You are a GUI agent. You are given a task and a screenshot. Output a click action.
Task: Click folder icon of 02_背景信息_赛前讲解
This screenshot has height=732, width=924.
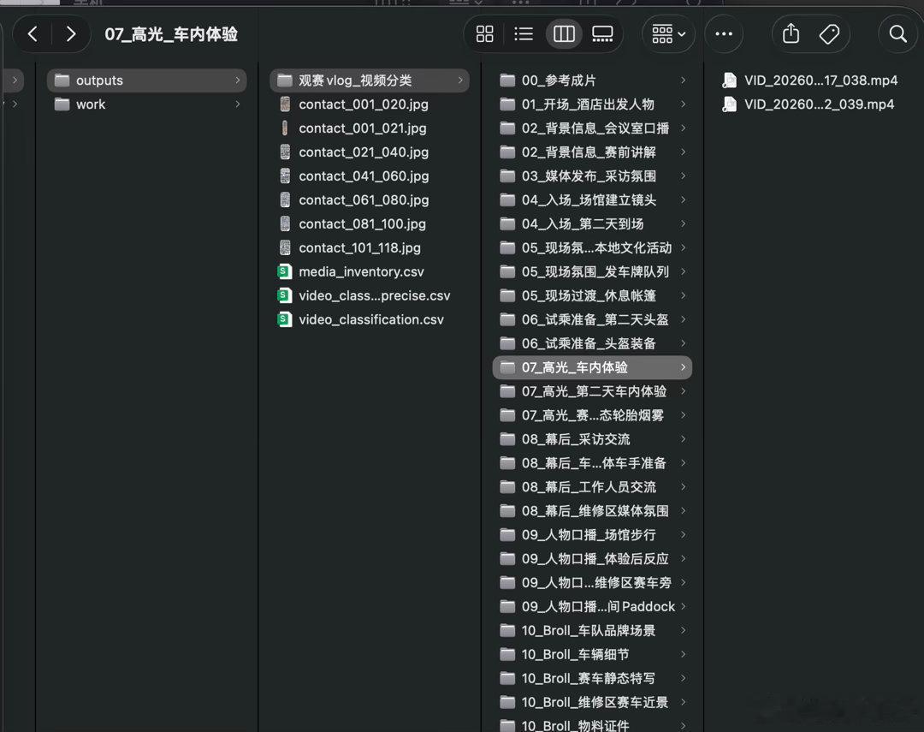[x=507, y=152]
